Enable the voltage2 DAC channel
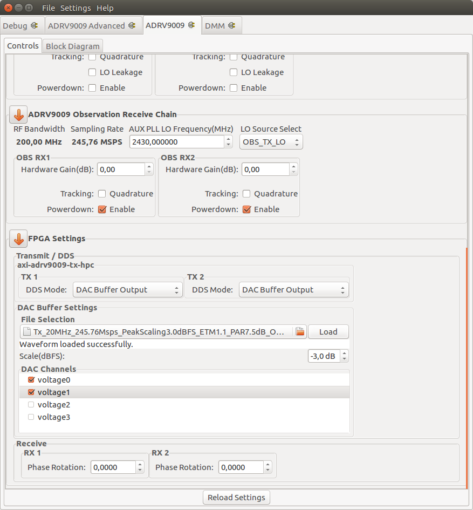The image size is (473, 510). coord(31,404)
